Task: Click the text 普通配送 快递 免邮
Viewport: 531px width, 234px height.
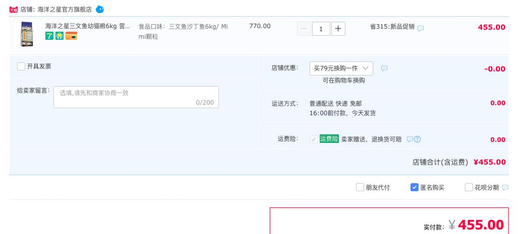Action: click(336, 104)
